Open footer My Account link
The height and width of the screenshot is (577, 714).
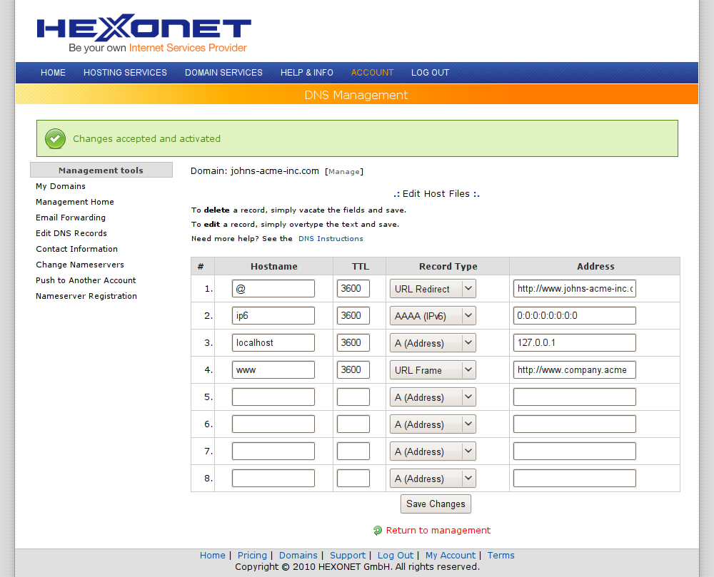click(451, 555)
